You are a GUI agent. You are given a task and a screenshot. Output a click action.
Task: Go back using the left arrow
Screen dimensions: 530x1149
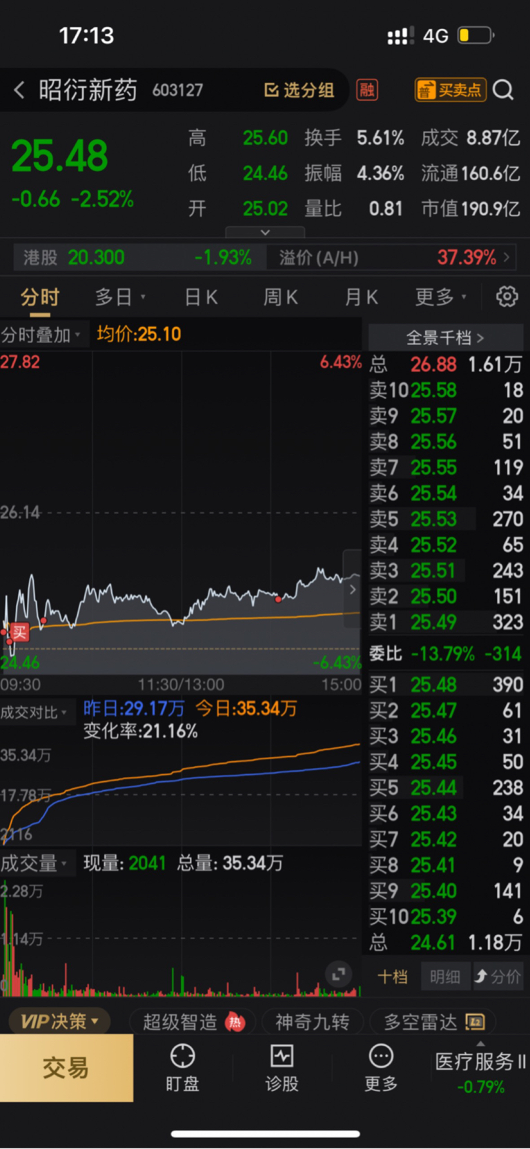point(19,90)
